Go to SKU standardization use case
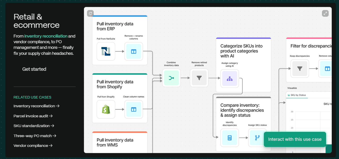The height and width of the screenshot is (159, 339). click(34, 126)
